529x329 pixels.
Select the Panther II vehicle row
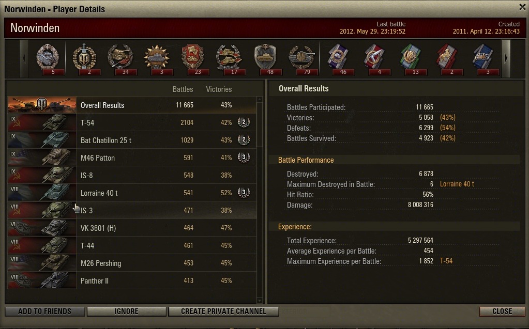[132, 280]
